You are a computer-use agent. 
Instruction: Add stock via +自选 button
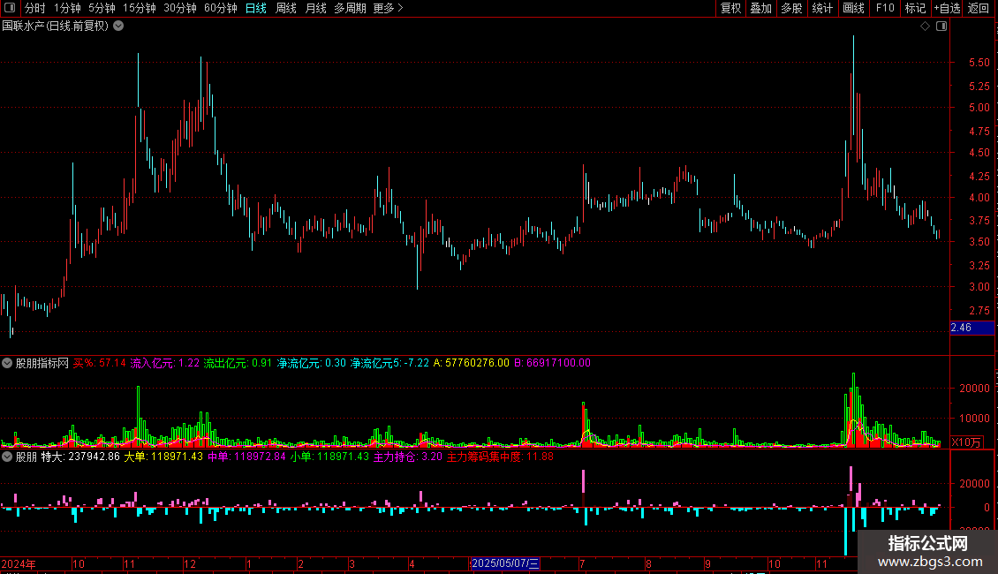947,8
